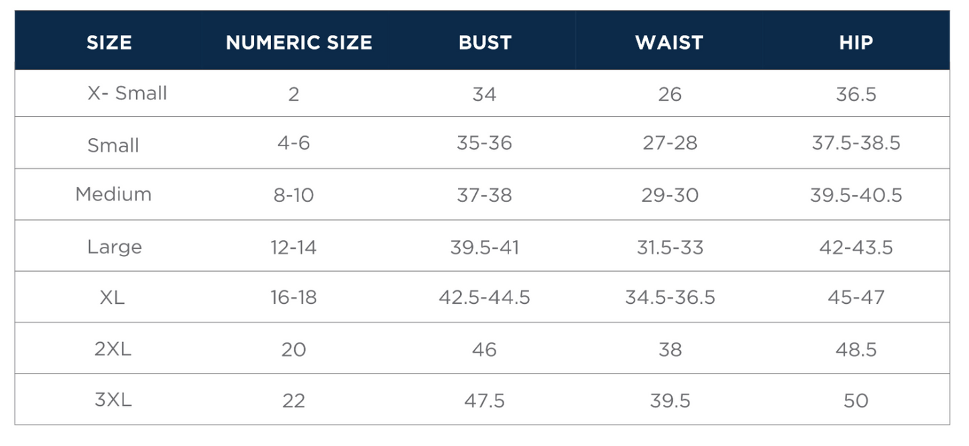Click hip value 48.5 cell
969x446 pixels.
click(x=856, y=349)
